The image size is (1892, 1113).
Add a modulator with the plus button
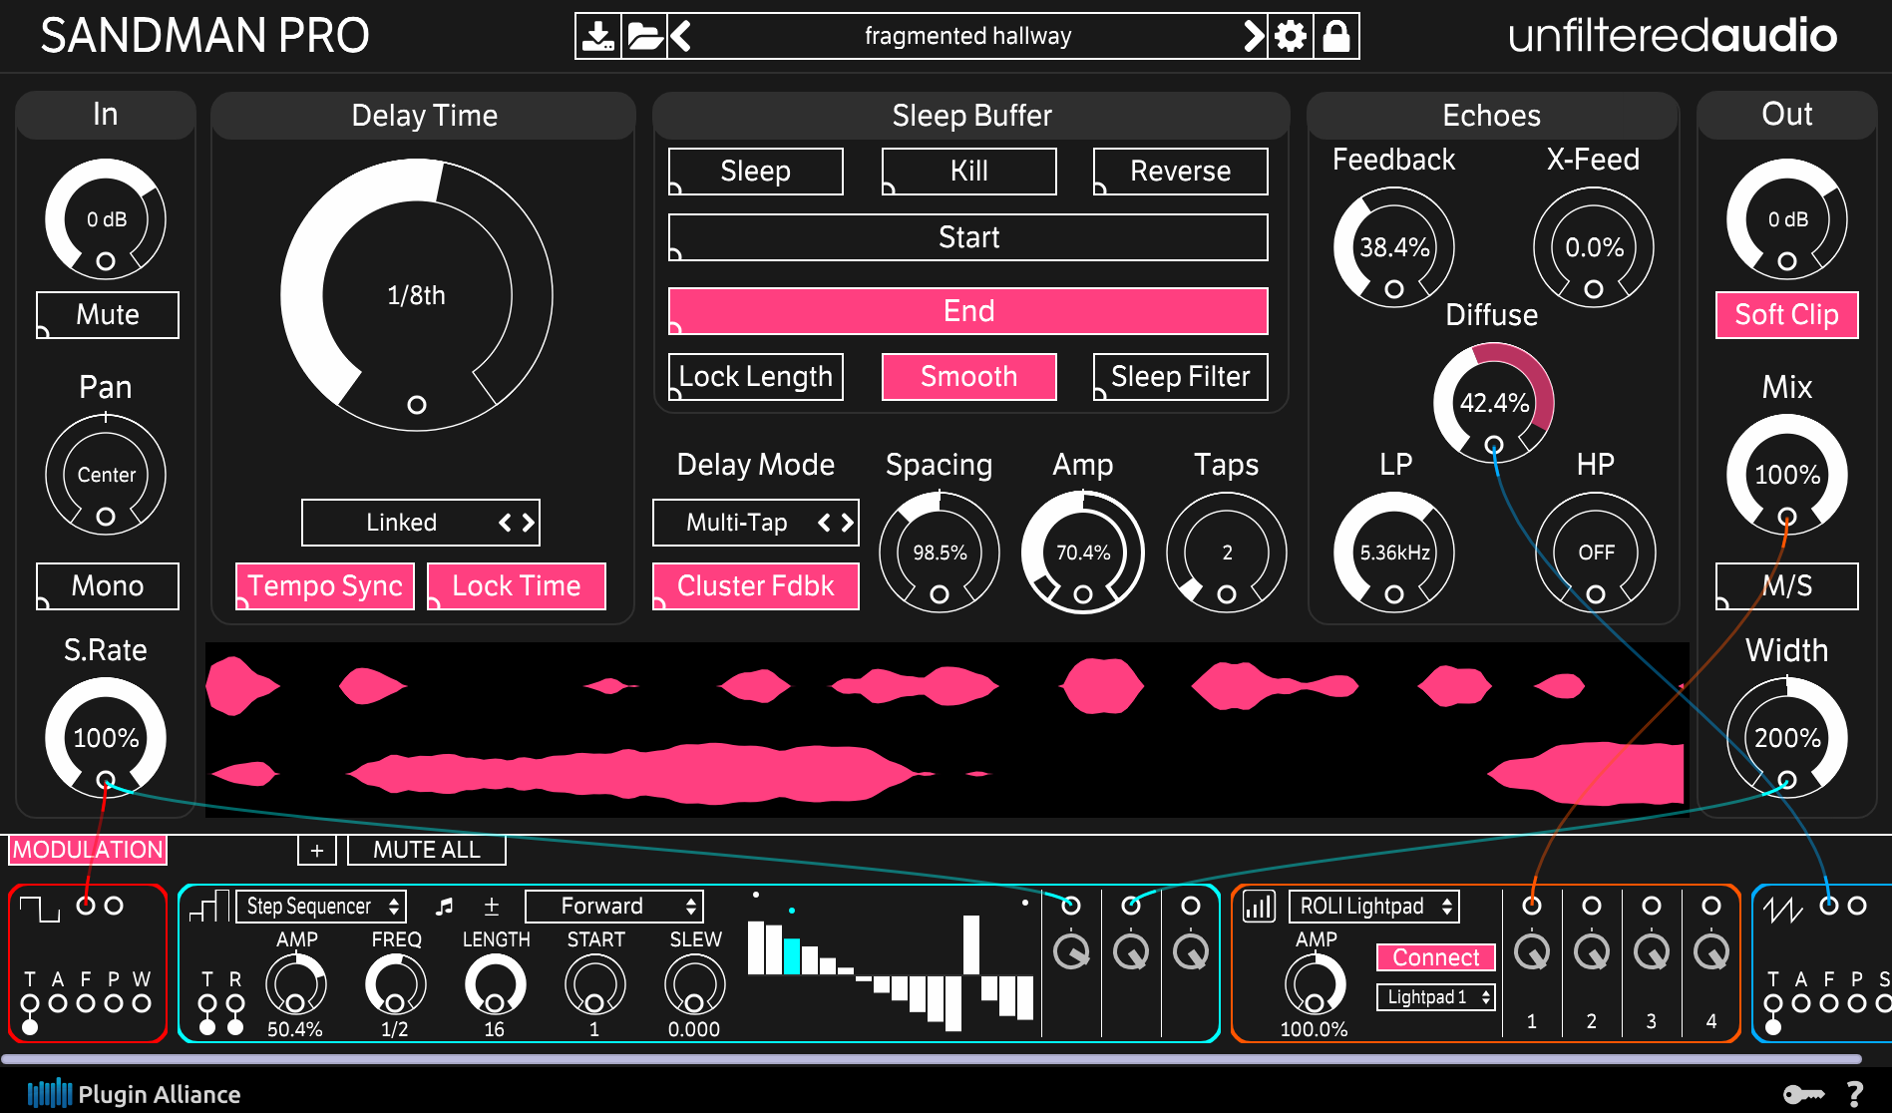point(317,850)
